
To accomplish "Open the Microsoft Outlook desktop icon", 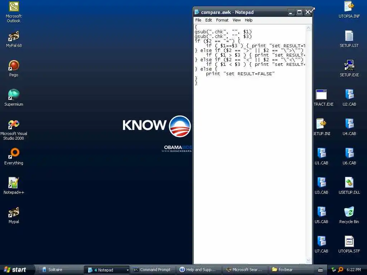I will (x=14, y=12).
